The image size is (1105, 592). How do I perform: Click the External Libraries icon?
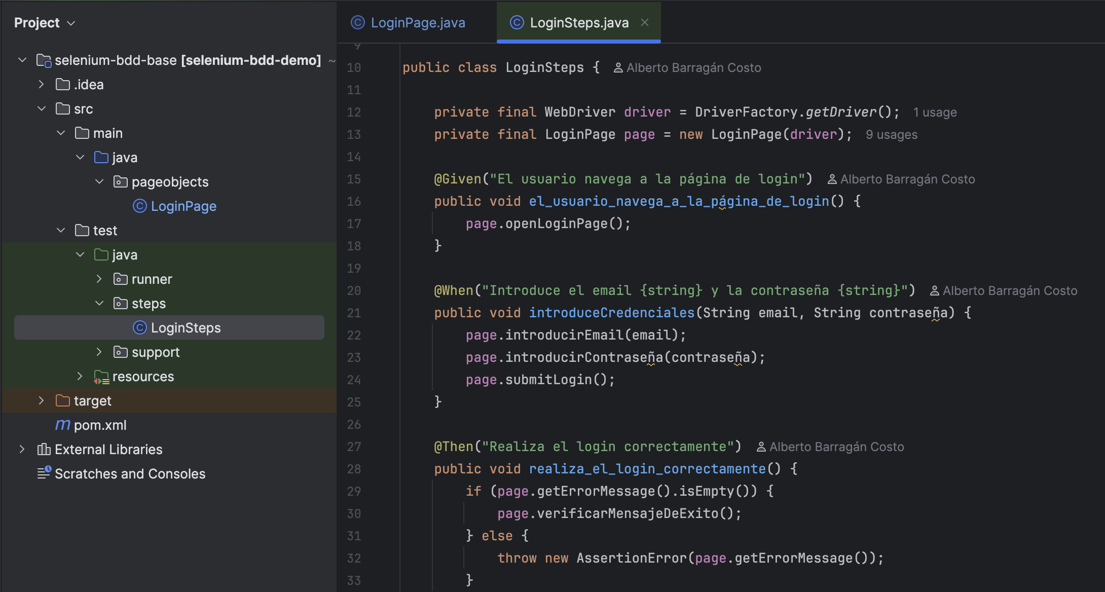click(x=44, y=450)
